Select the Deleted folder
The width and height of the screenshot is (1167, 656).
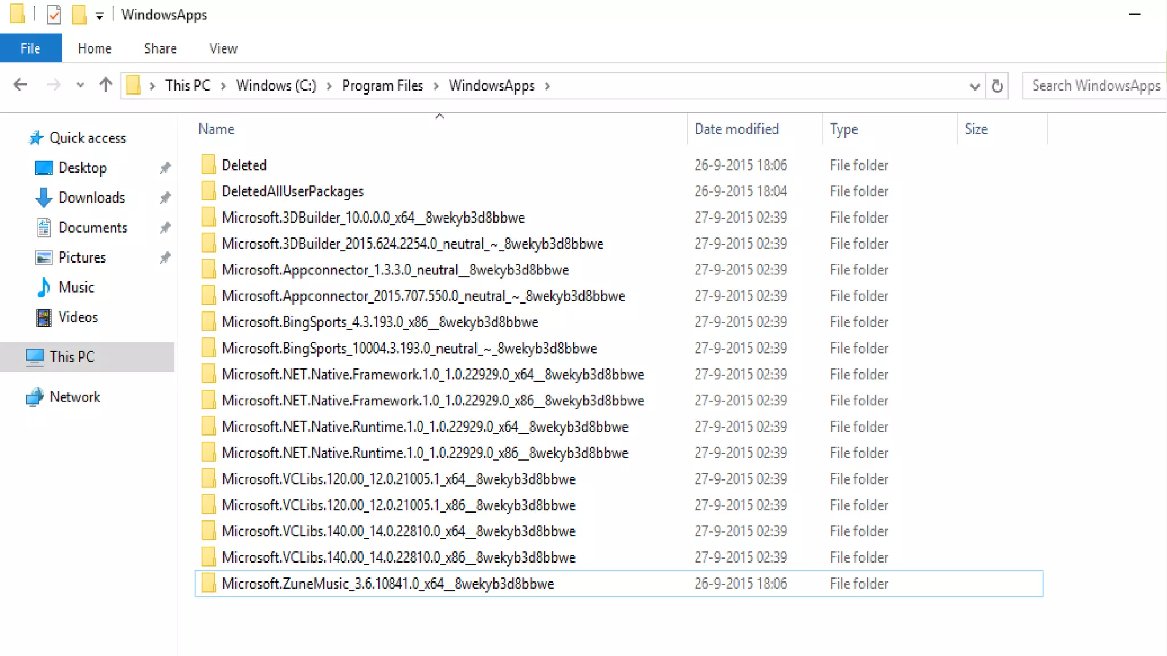[x=619, y=165]
